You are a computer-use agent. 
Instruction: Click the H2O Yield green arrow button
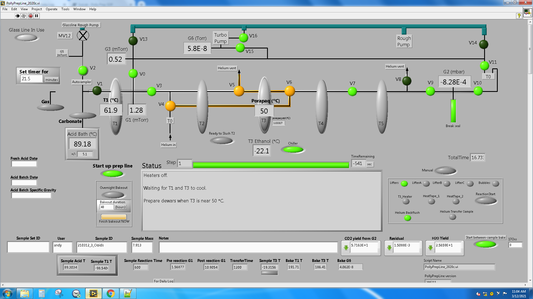point(430,248)
